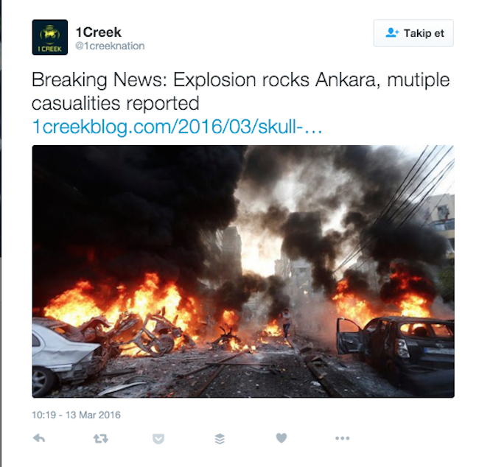Save the tweet with the Pocket icon

pyautogui.click(x=158, y=438)
